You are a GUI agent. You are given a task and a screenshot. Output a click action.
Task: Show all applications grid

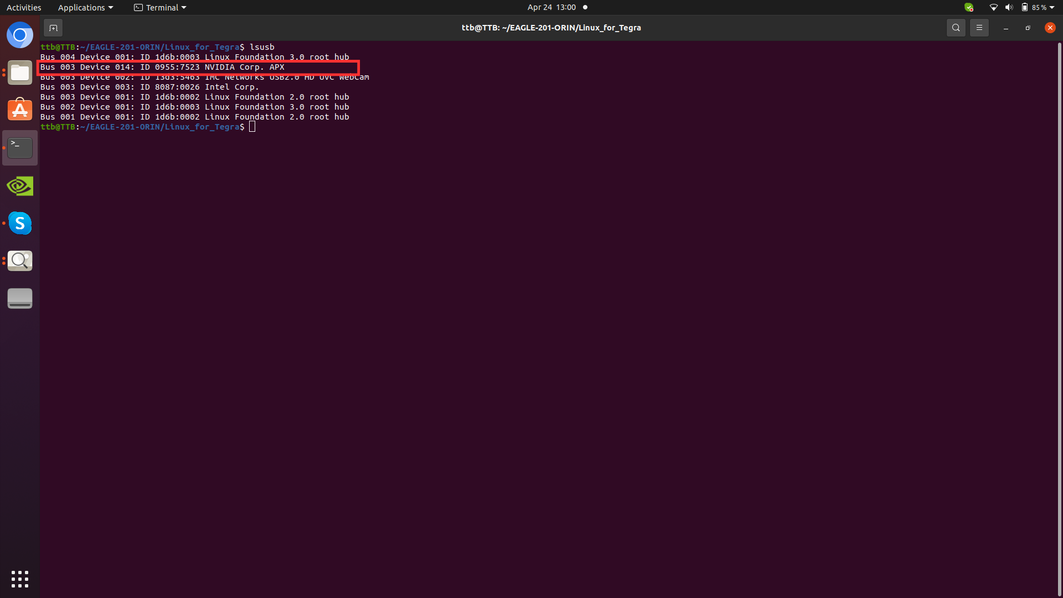[x=20, y=579]
